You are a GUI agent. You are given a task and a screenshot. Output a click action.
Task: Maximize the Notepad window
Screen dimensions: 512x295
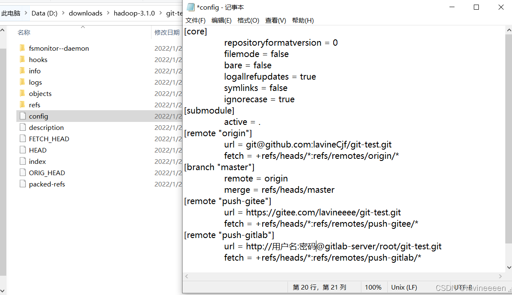[476, 7]
